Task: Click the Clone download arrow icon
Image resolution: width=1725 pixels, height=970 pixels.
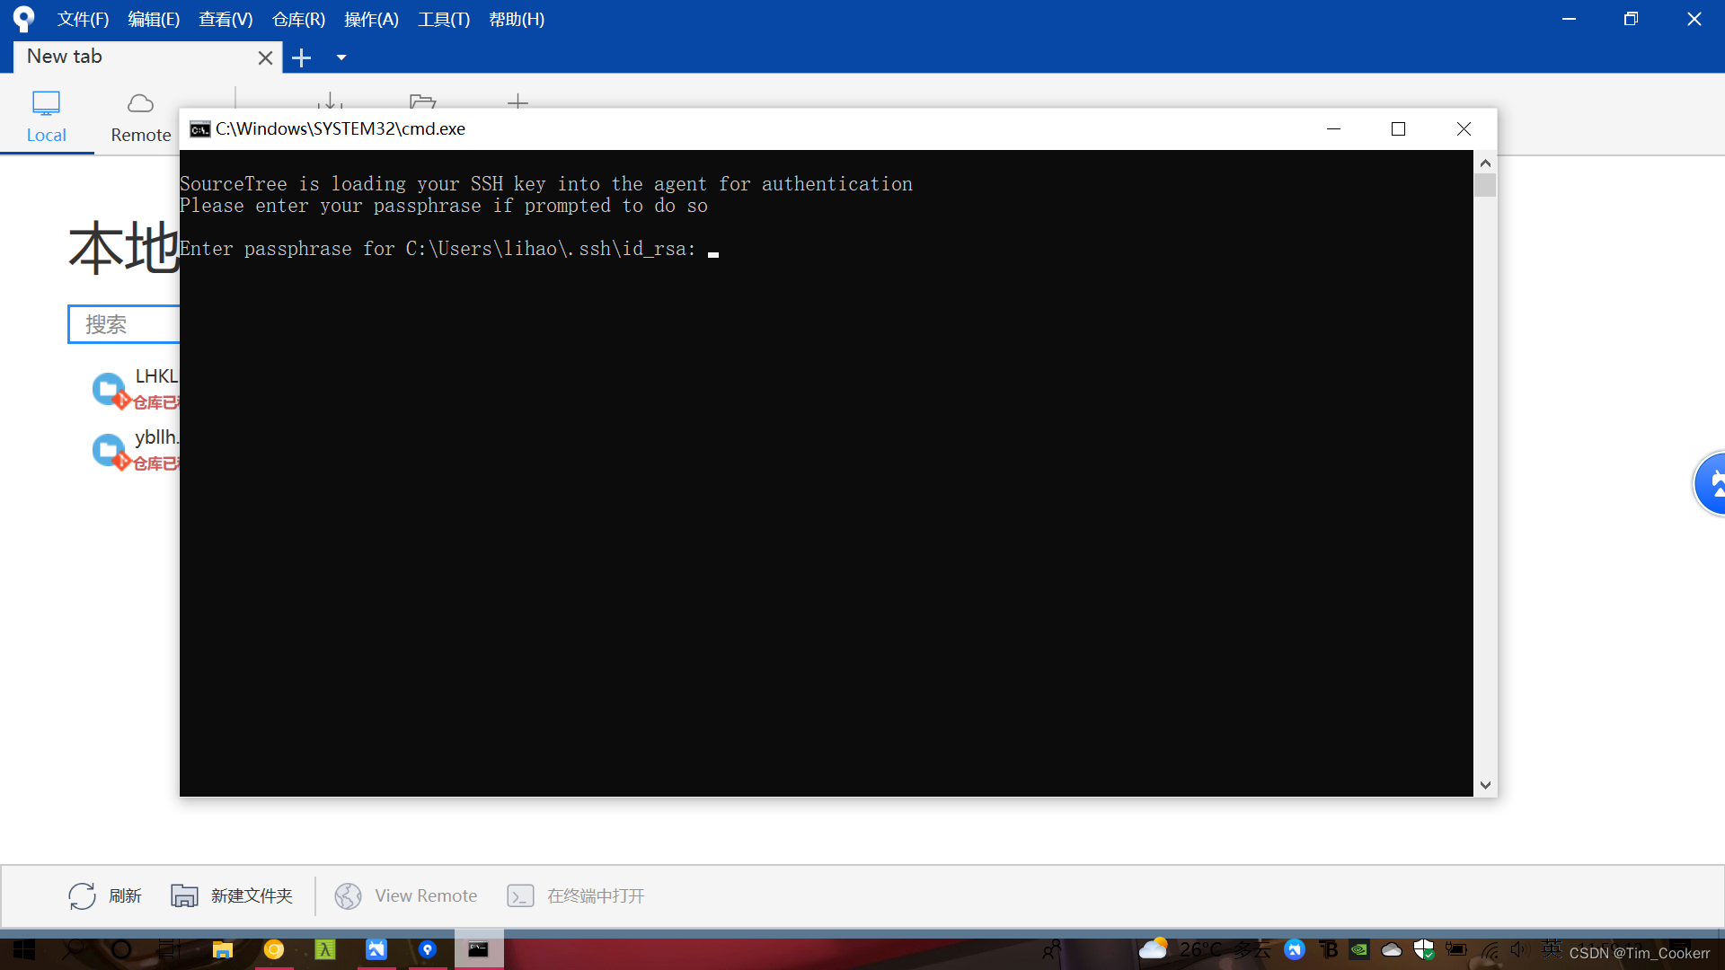Action: [x=330, y=100]
